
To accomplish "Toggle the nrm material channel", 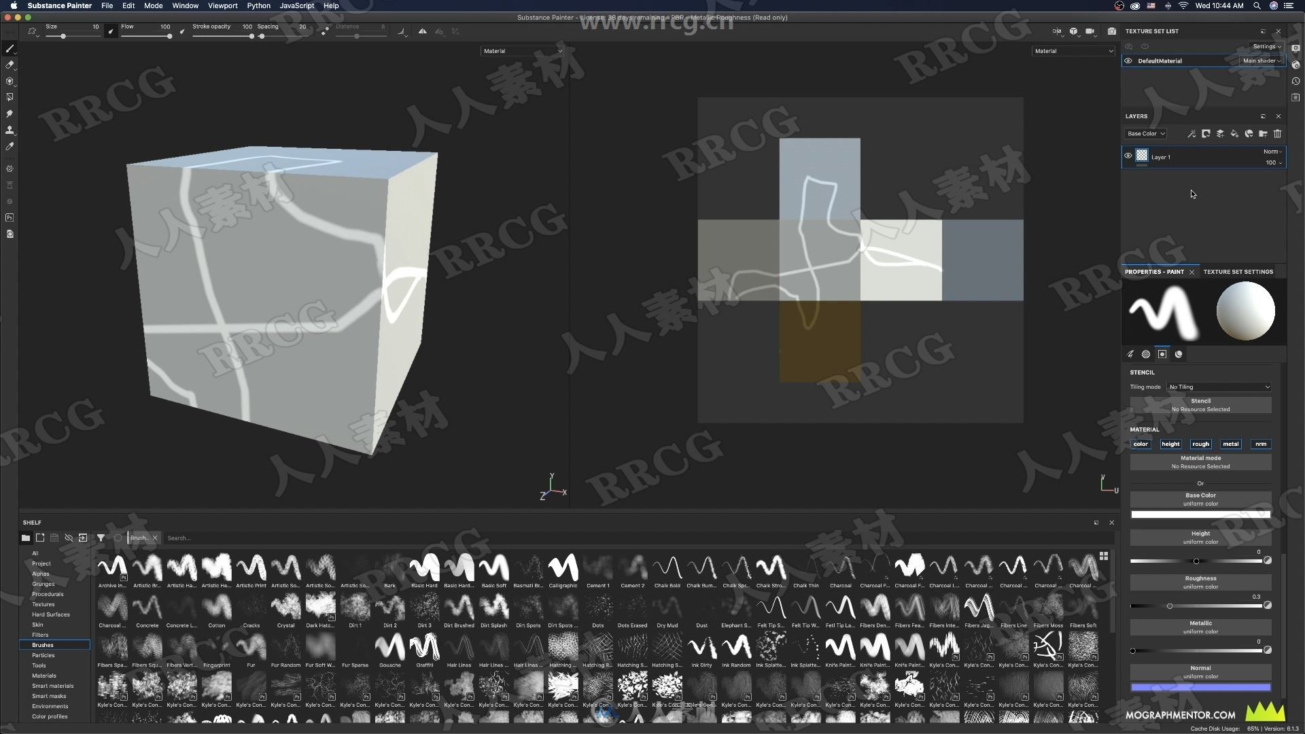I will [1261, 444].
